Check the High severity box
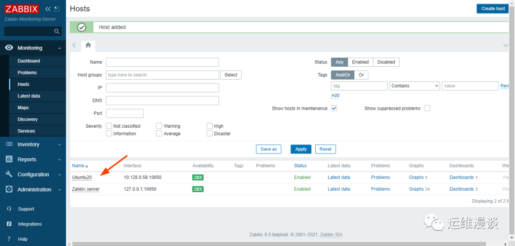515x246 pixels. click(209, 126)
